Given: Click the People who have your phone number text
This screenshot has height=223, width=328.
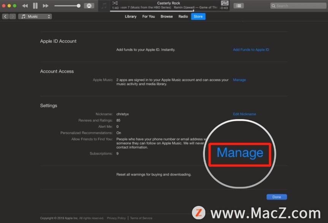Looking at the screenshot, I should pyautogui.click(x=161, y=143).
